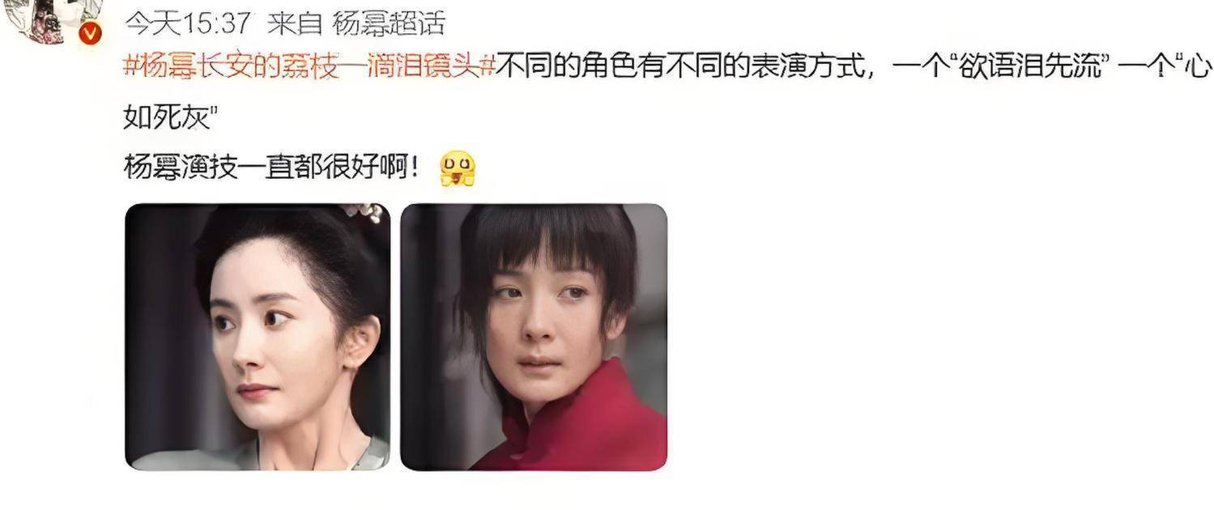Click the bangs of woman in right photo
Viewport: 1214px width, 510px height.
tap(541, 247)
